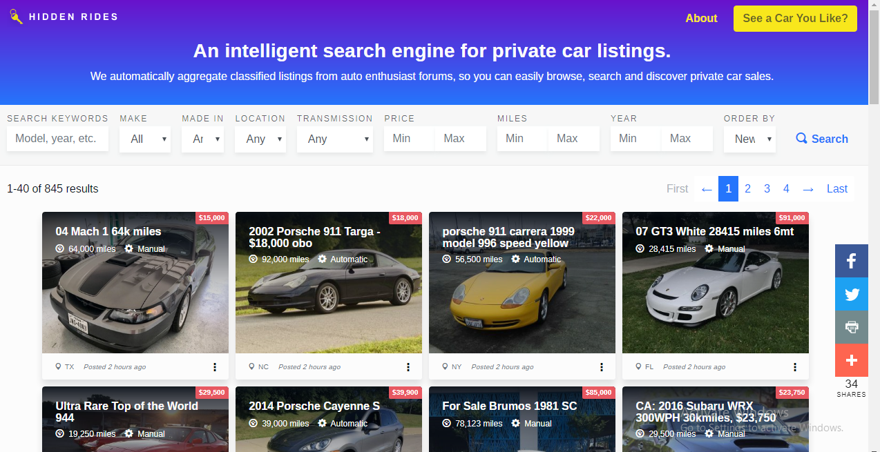
Task: Open options menu for 07 GT3 White listing
Action: pyautogui.click(x=795, y=367)
